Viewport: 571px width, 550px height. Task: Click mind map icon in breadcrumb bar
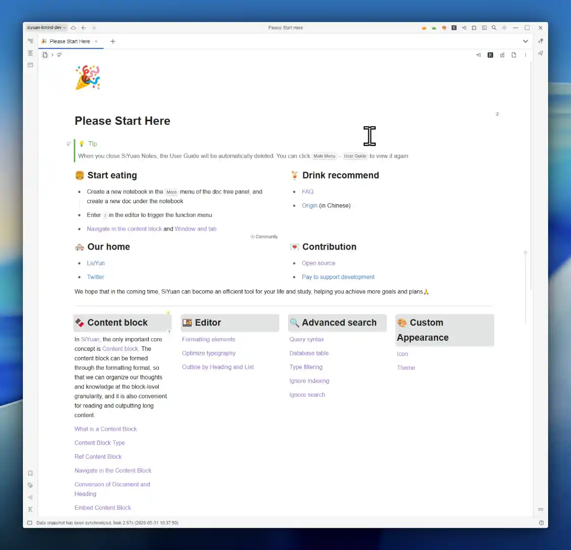coord(478,55)
